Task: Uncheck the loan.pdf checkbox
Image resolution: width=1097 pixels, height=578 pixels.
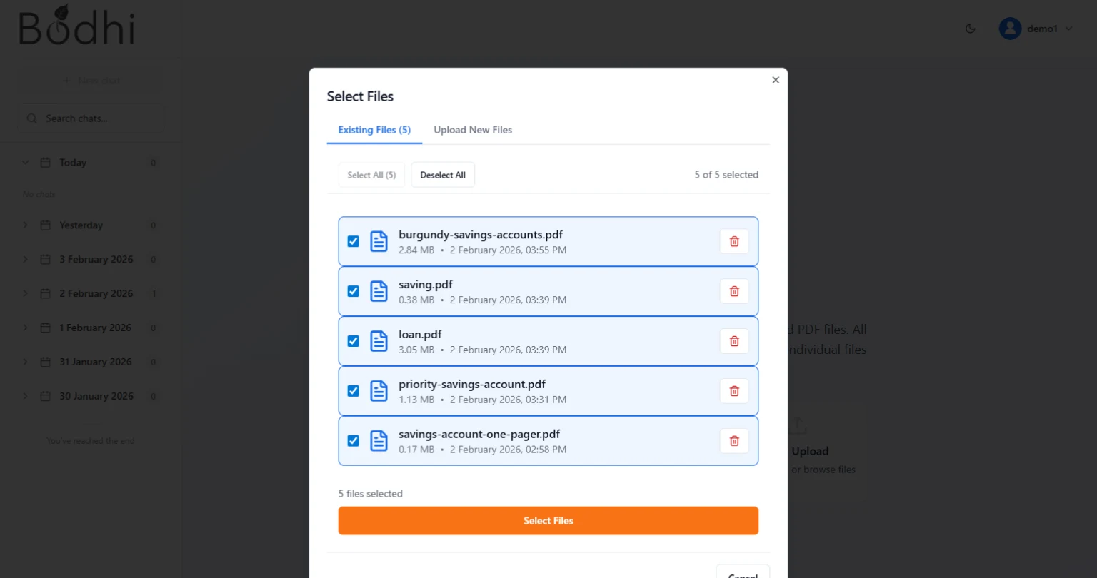Action: point(353,341)
